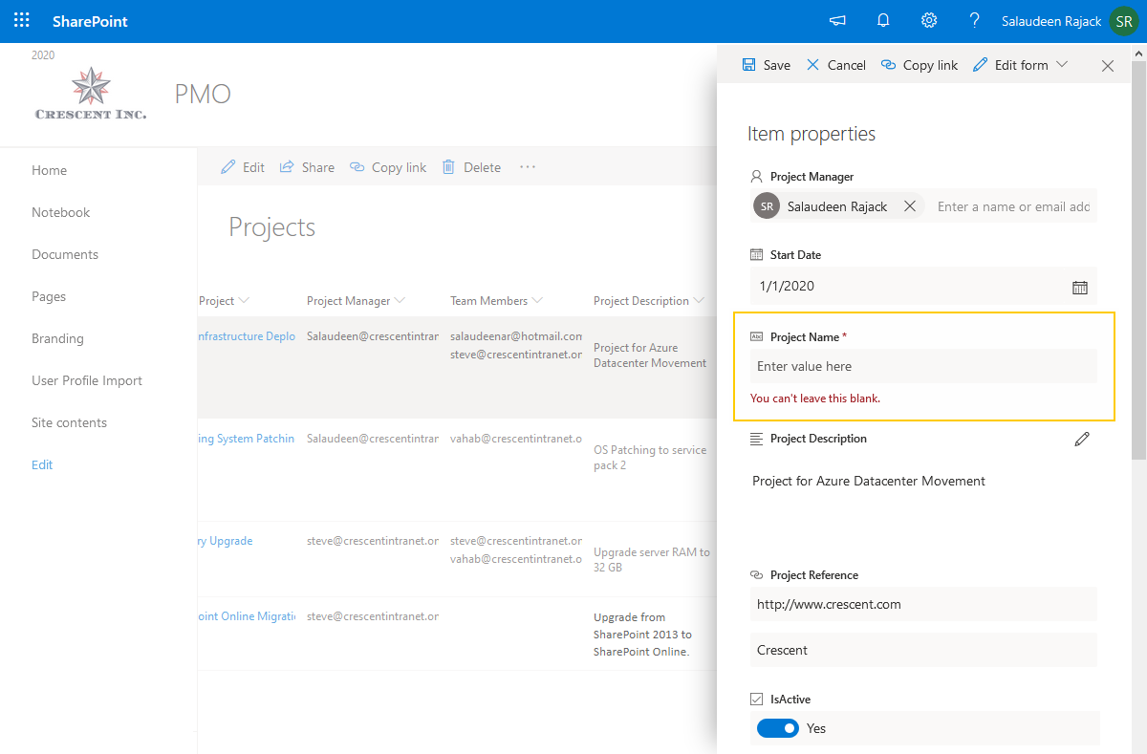Screen dimensions: 1147x754
Task: Open Site contents from the navigation
Action: 67,421
